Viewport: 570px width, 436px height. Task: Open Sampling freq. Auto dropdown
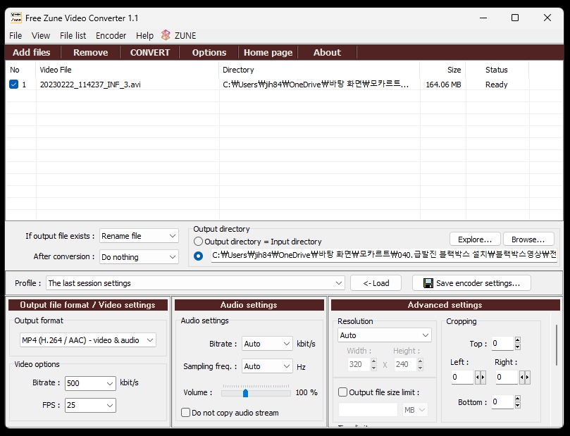[267, 366]
